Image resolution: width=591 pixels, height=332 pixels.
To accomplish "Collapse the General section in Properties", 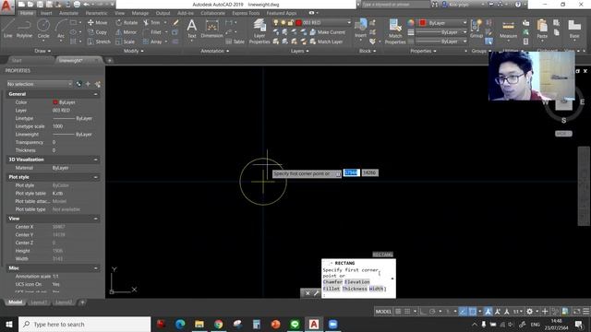I will 95,94.
